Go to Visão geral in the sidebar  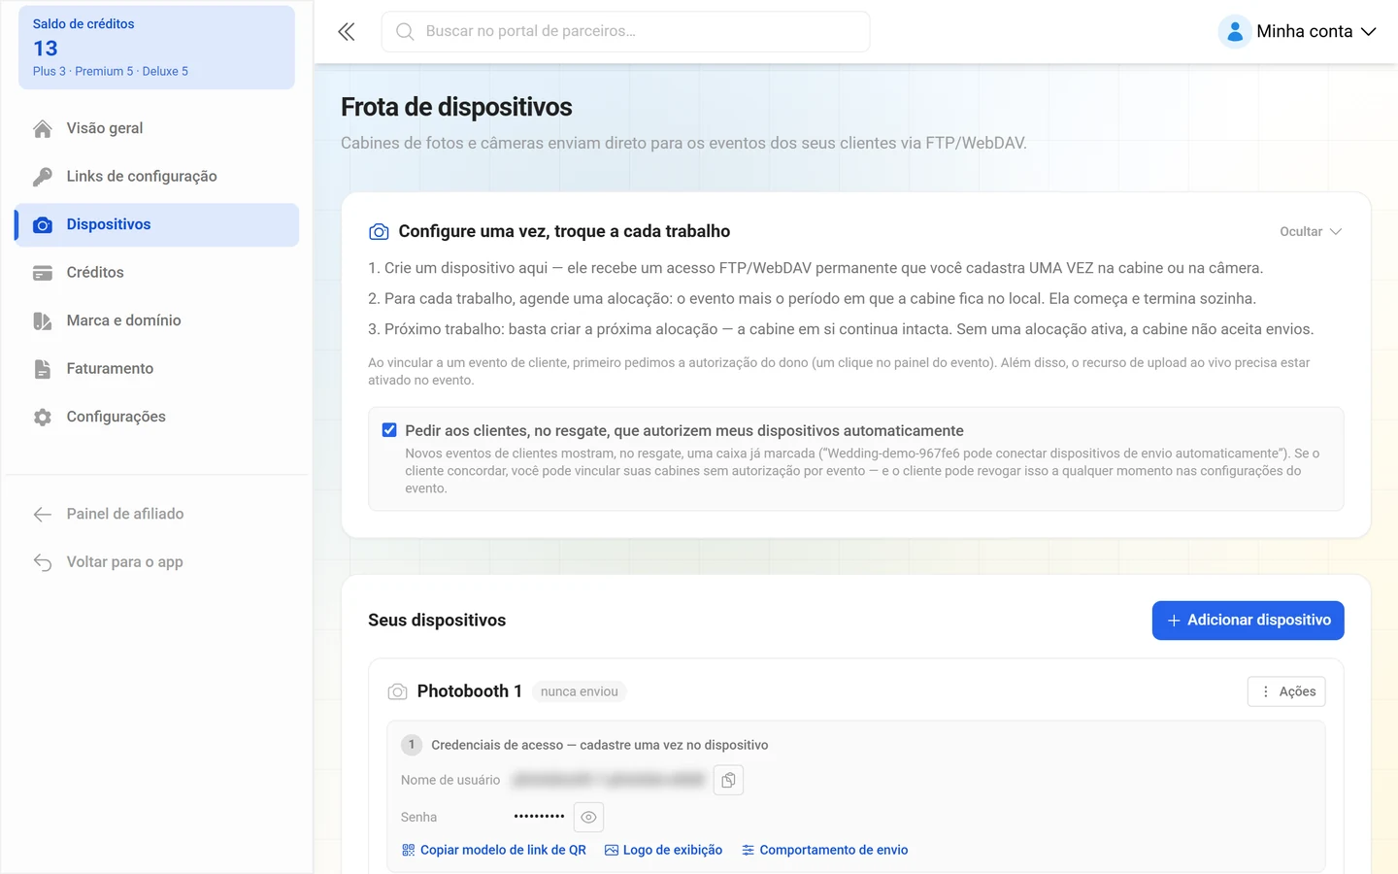click(156, 128)
